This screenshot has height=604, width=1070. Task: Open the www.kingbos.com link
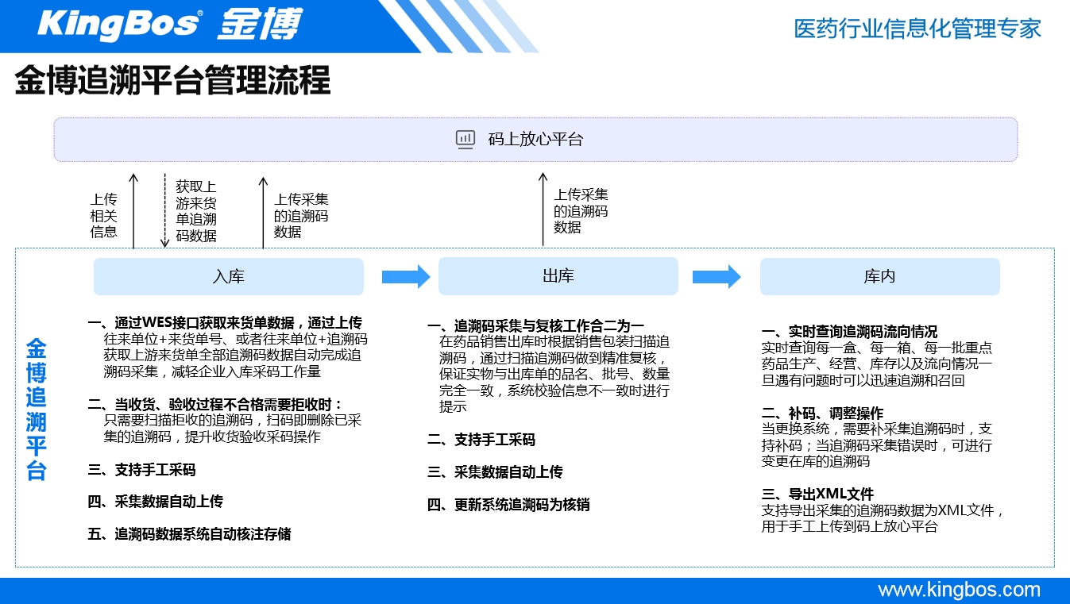point(959,590)
